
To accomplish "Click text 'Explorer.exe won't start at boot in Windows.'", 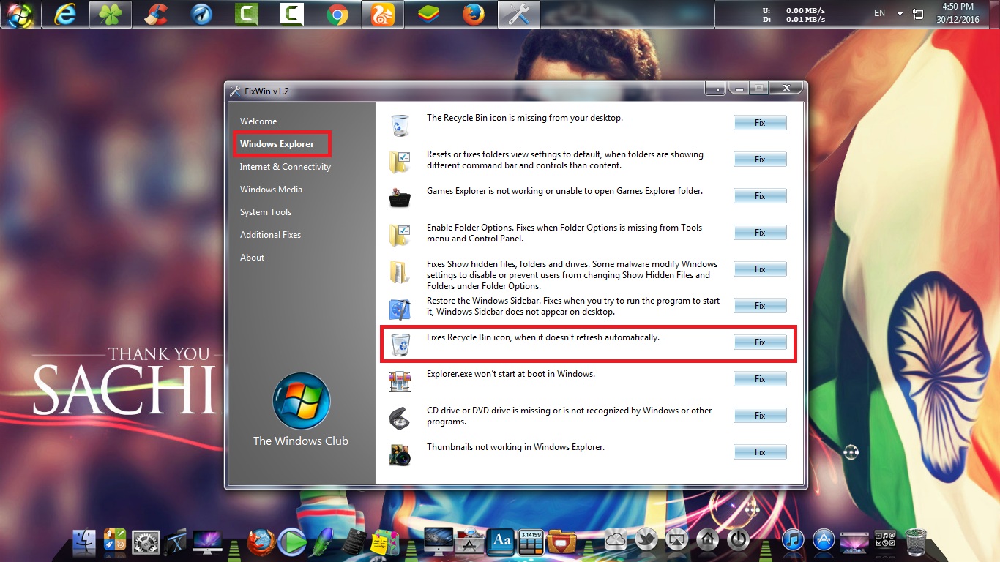I will tap(511, 374).
